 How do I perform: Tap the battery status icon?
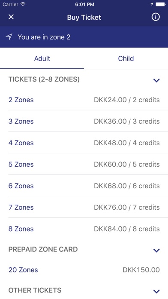[161, 4]
